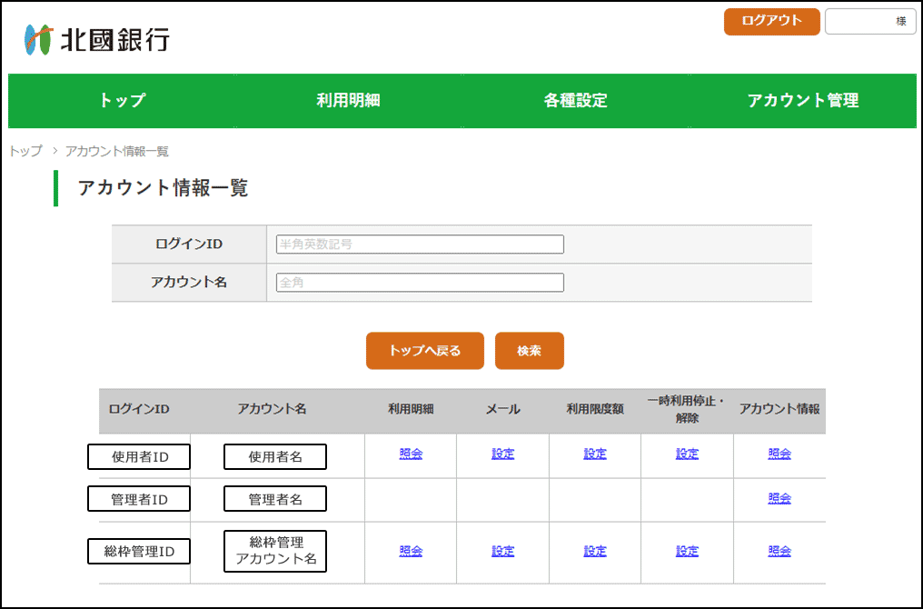Open the 利用明細 navigation menu

pos(348,101)
